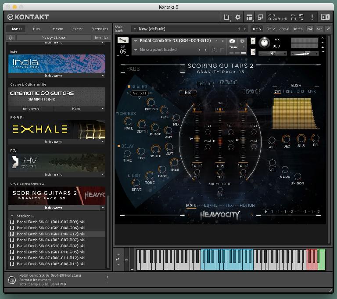This screenshot has width=337, height=299.
Task: Mute the instrument with M button
Action: 253,52
